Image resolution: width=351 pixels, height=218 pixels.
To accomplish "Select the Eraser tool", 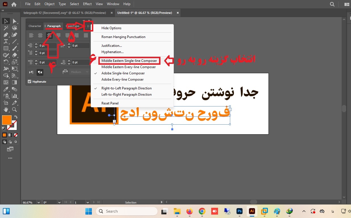I will pos(14,55).
